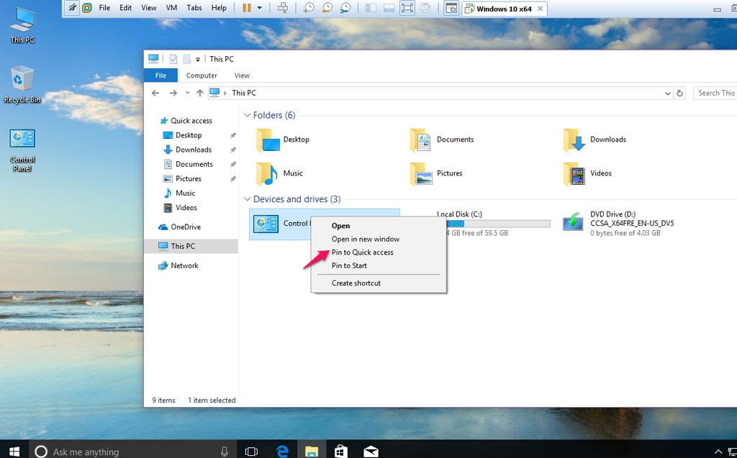Expand the address bar history dropdown
Screen dimensions: 737x458
click(x=667, y=93)
